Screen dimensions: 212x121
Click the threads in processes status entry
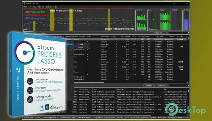pos(104,118)
